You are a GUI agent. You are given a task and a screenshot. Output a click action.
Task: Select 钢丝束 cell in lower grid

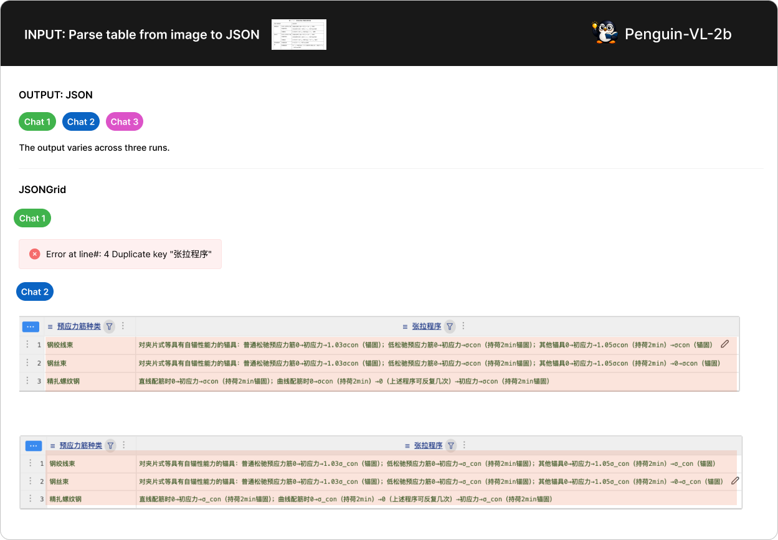[x=60, y=481]
